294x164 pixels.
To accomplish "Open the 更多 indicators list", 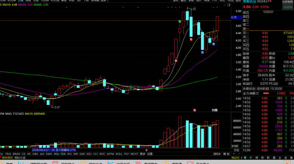I will [x=143, y=154].
